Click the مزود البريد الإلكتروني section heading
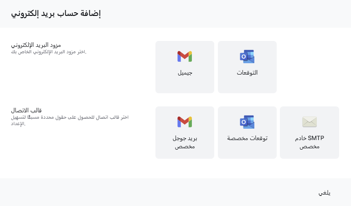Viewport: 351px width, 206px height. [36, 45]
